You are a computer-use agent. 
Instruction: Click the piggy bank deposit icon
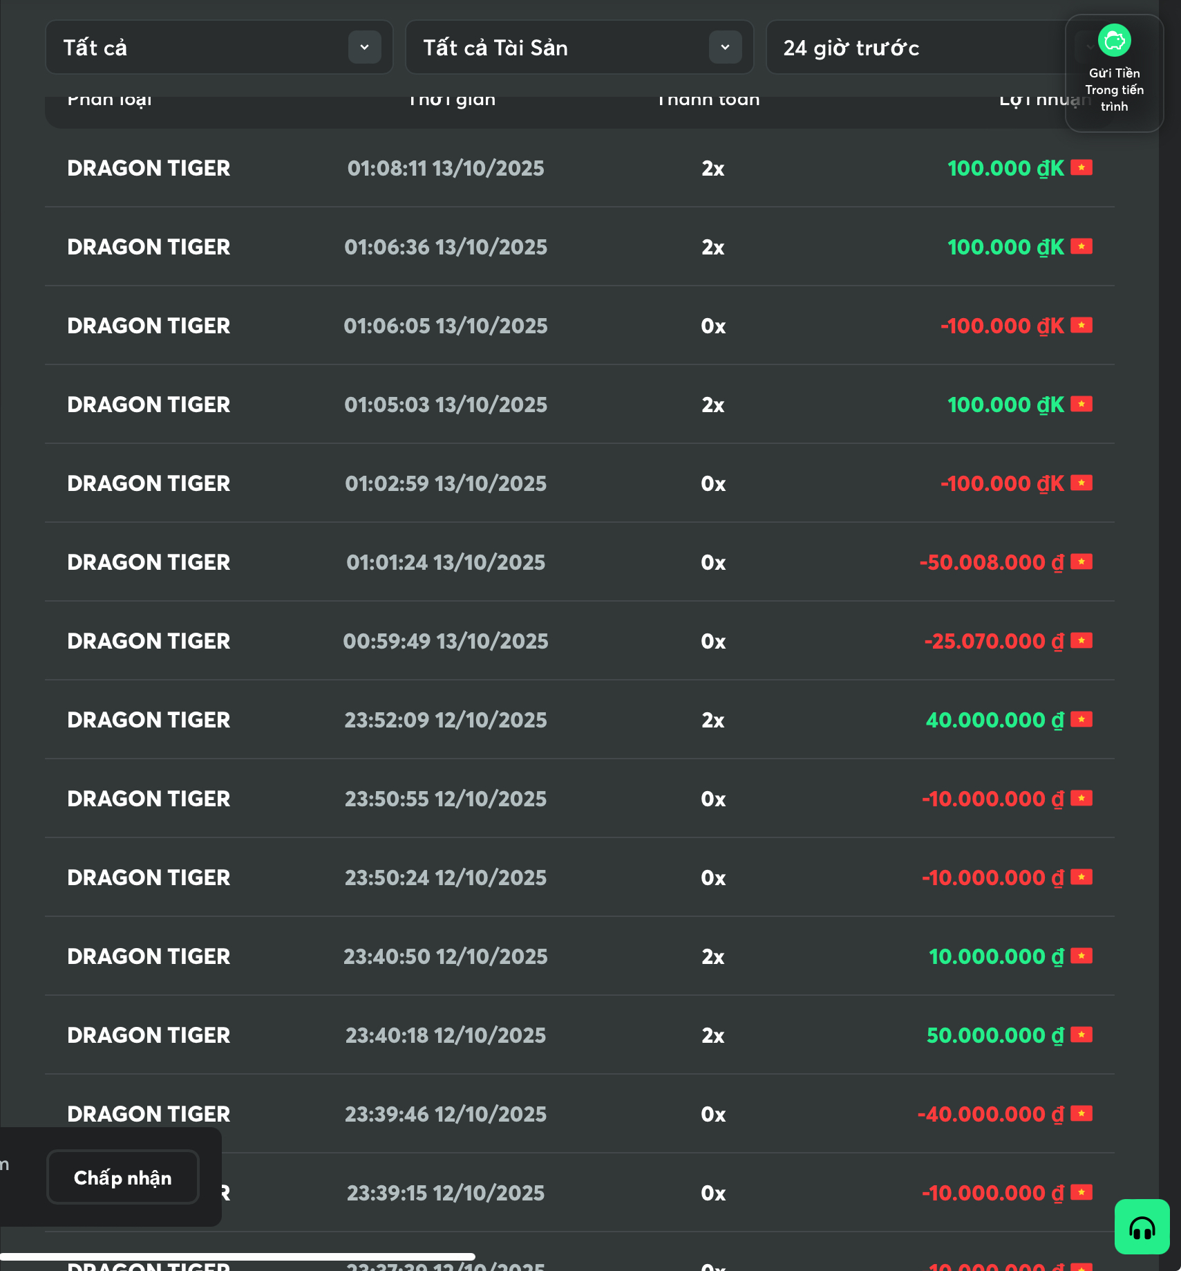pyautogui.click(x=1114, y=41)
